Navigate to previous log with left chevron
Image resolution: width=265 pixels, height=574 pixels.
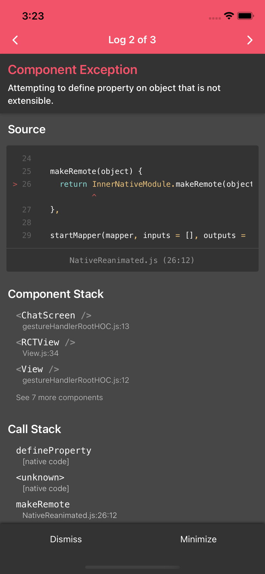15,40
